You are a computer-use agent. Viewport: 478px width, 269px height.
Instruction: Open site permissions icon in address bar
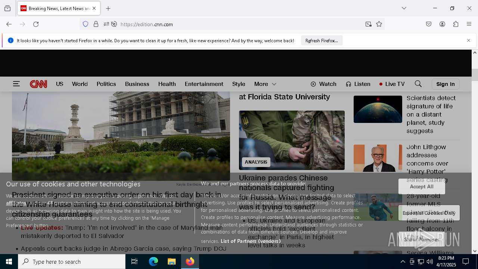106,24
